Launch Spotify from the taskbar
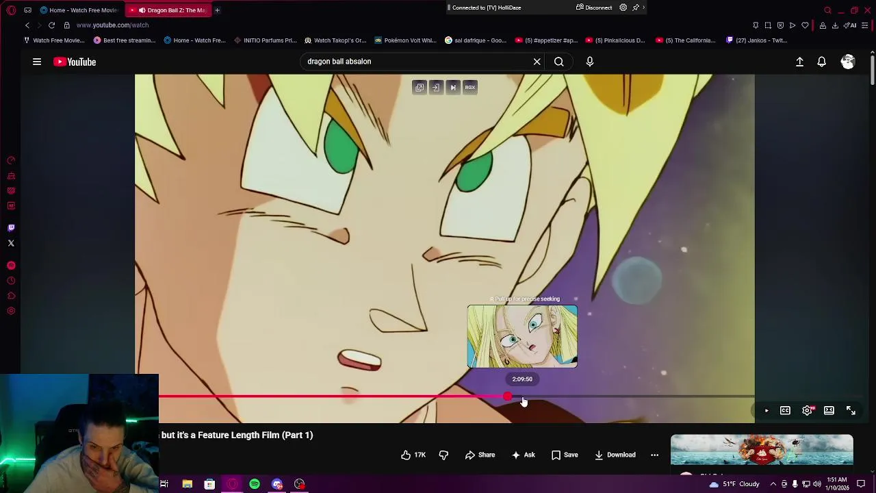The width and height of the screenshot is (876, 493). point(255,484)
